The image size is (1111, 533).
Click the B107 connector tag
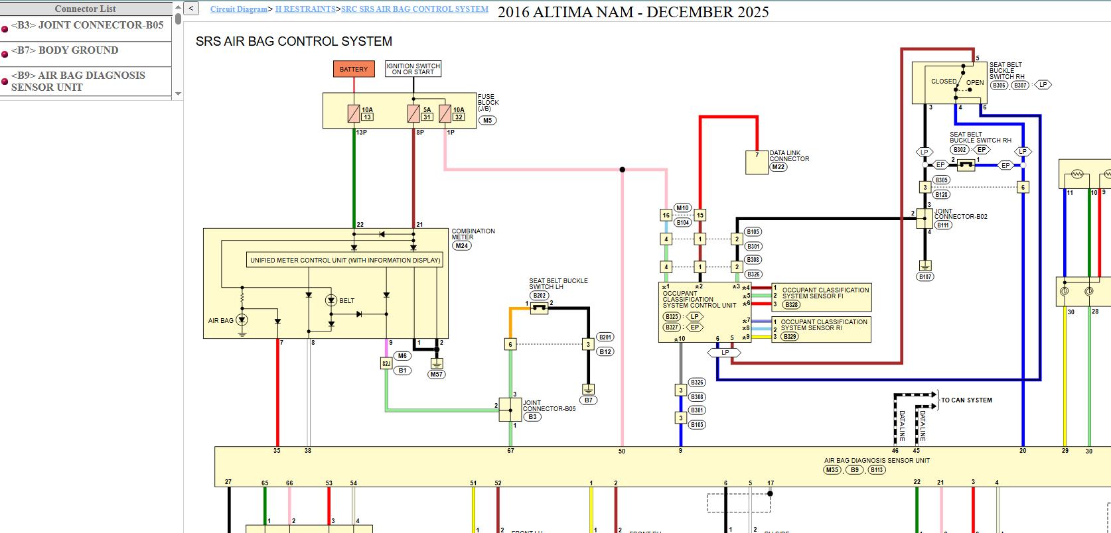(925, 277)
